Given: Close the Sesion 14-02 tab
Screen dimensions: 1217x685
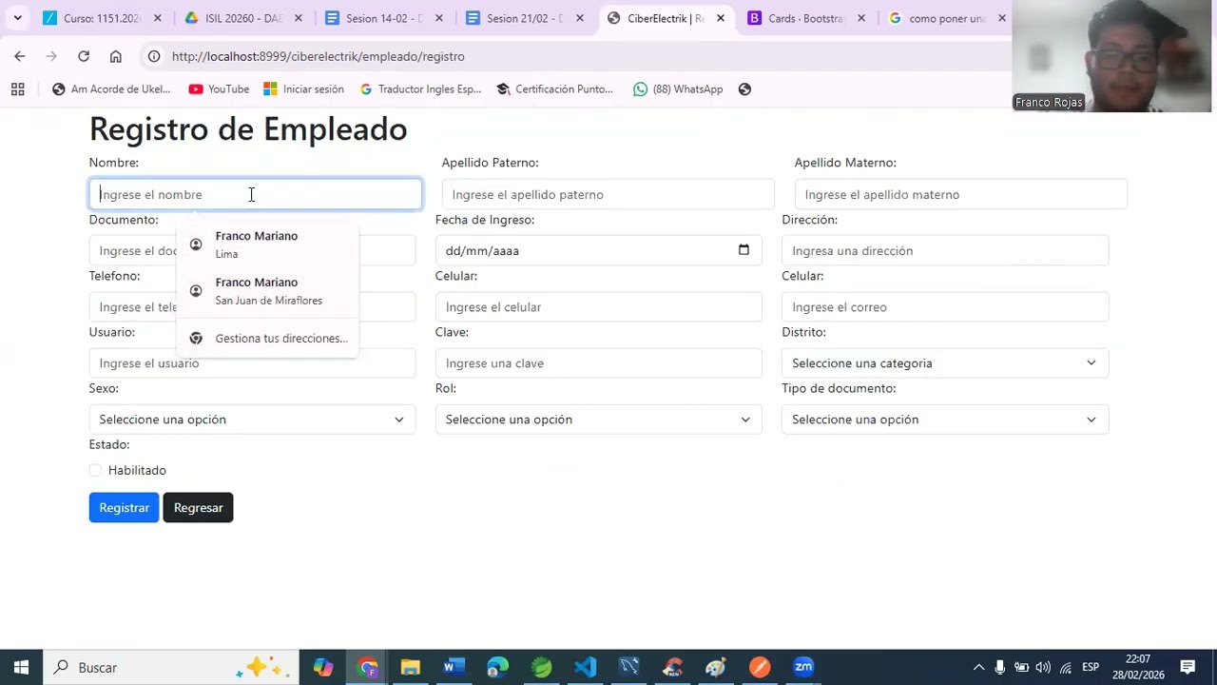Looking at the screenshot, I should 439,18.
